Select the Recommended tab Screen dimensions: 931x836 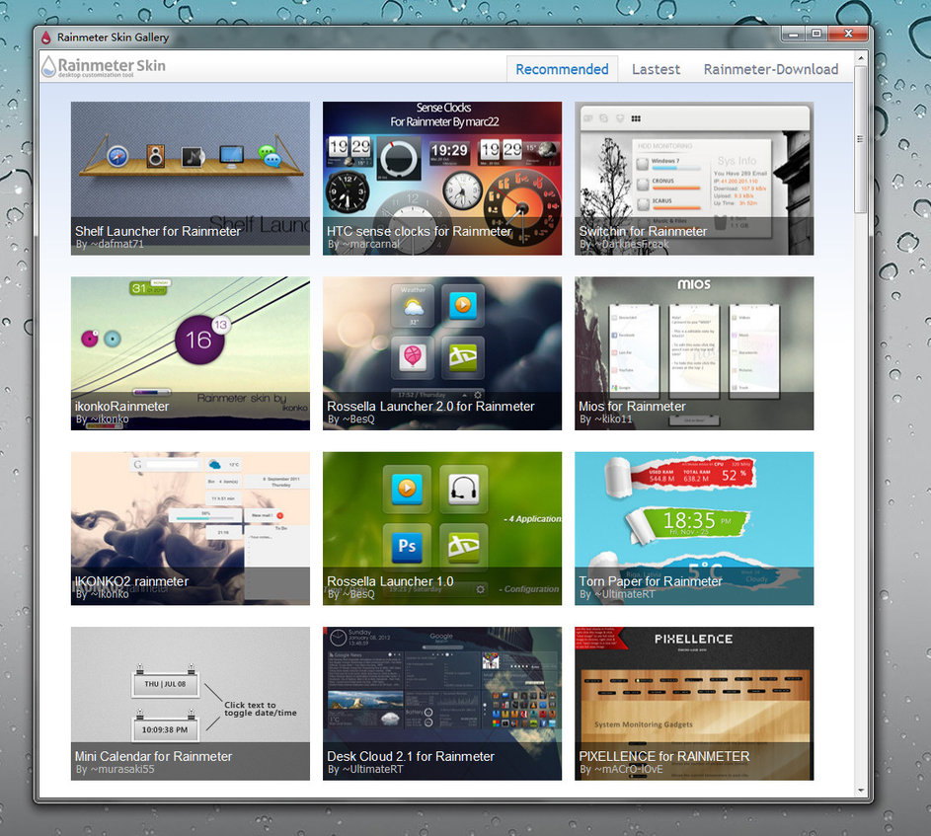pos(562,69)
